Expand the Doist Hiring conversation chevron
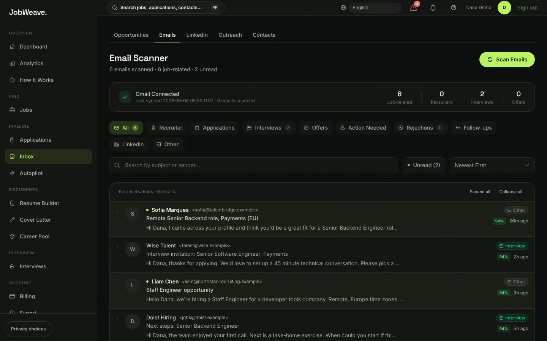 point(117,319)
